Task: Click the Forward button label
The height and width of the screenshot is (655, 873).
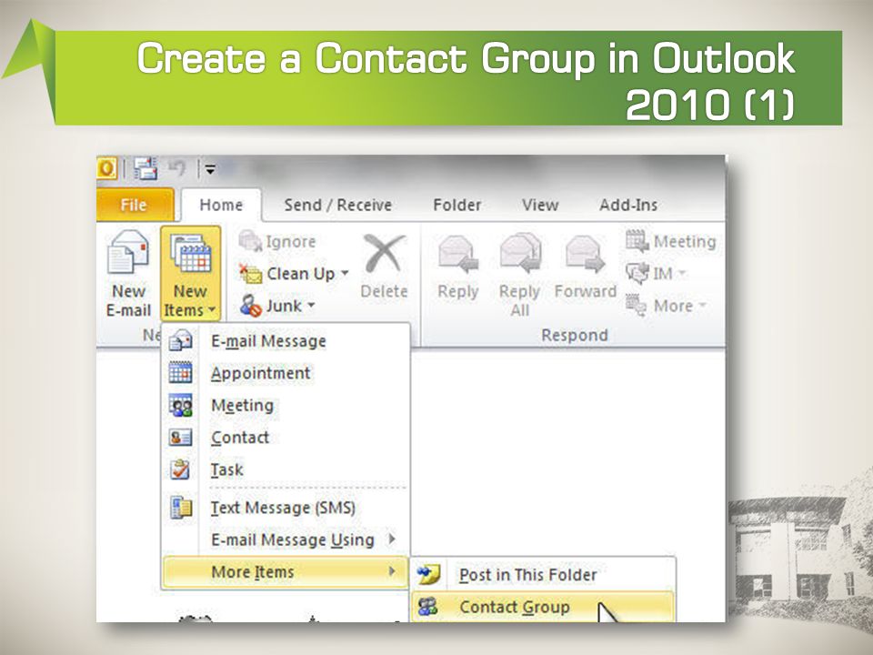Action: click(586, 291)
